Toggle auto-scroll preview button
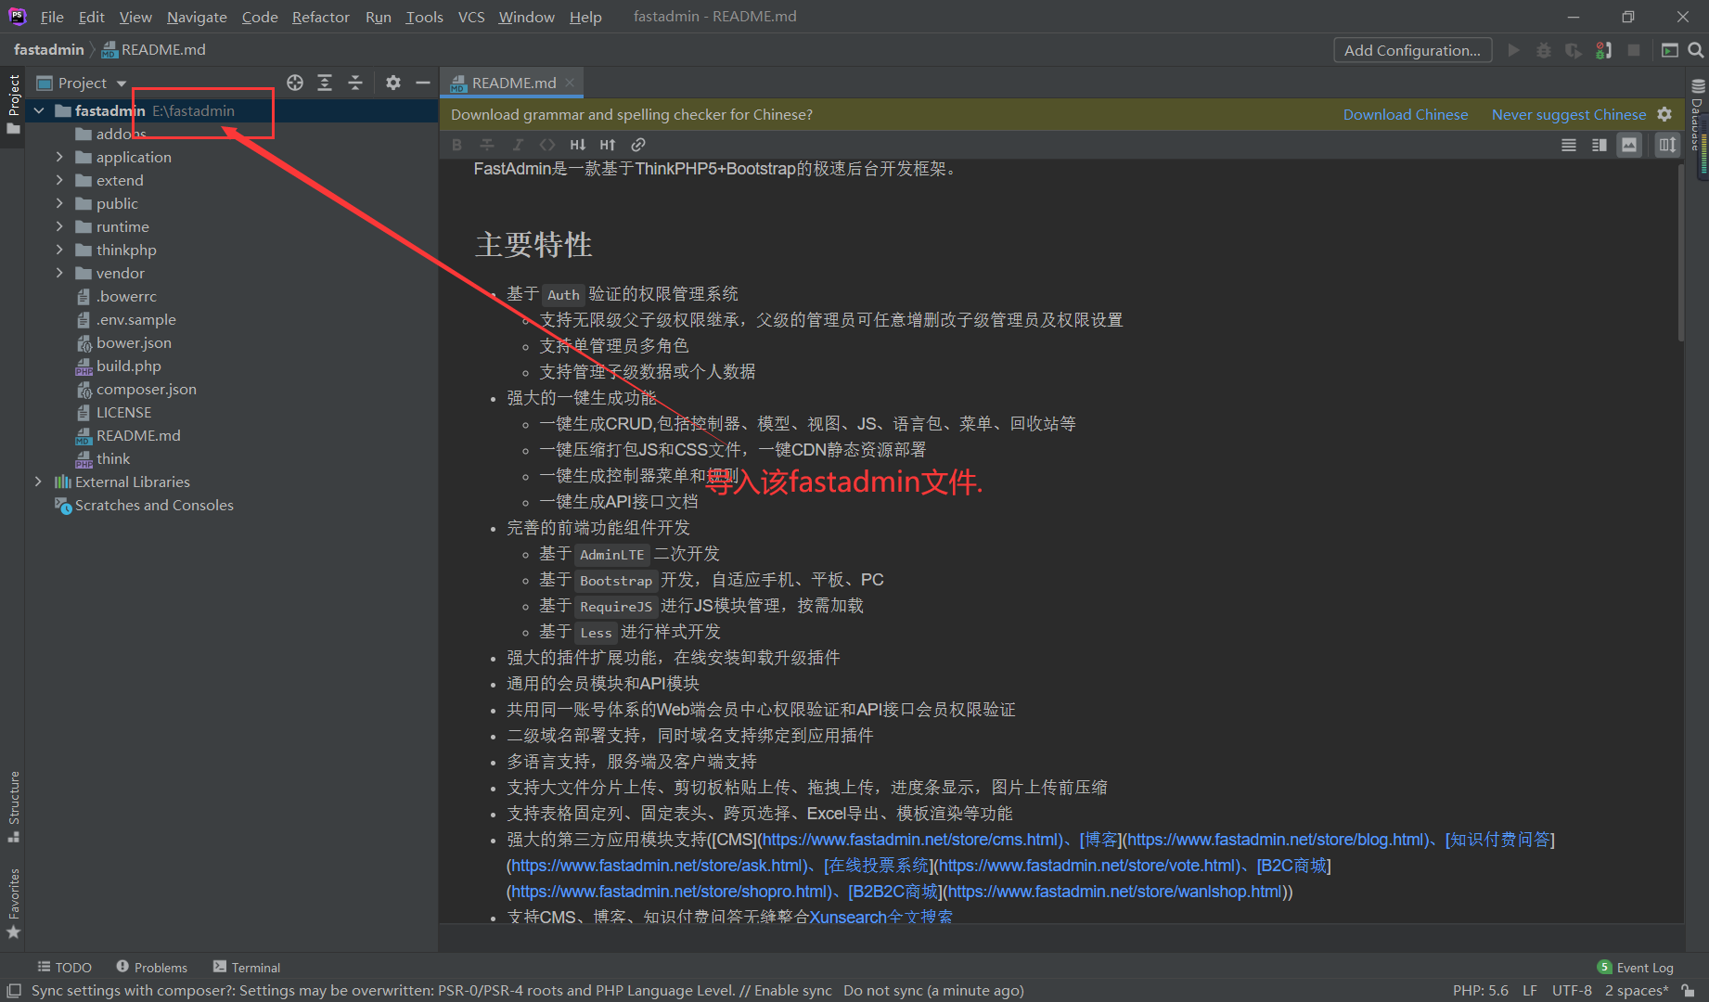This screenshot has width=1709, height=1002. pos(1667,145)
